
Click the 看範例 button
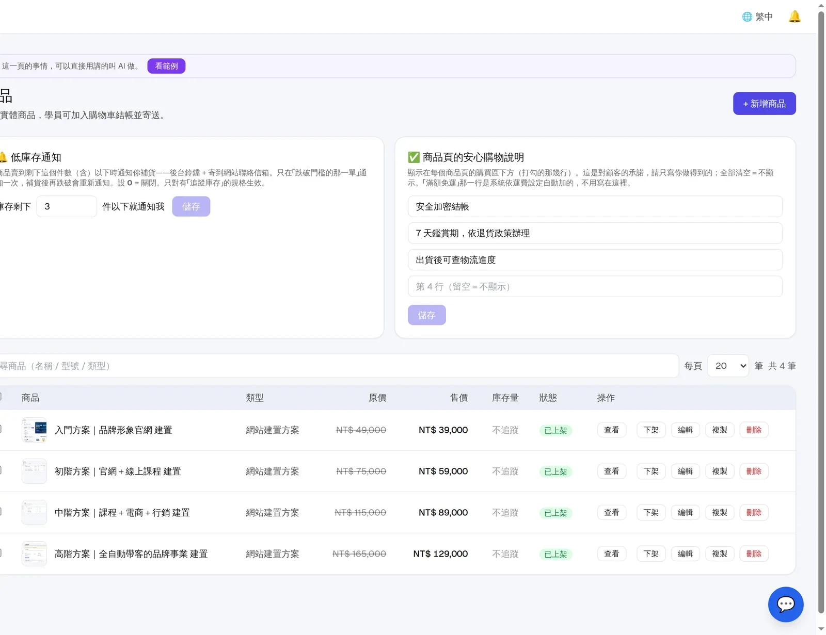[x=166, y=66]
